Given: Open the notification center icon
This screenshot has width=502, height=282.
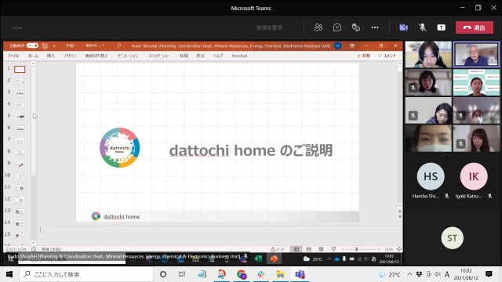Looking at the screenshot, I should click(489, 274).
